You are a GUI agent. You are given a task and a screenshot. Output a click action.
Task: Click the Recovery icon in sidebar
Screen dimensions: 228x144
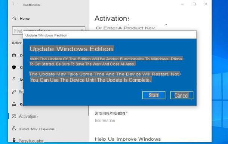(14, 104)
